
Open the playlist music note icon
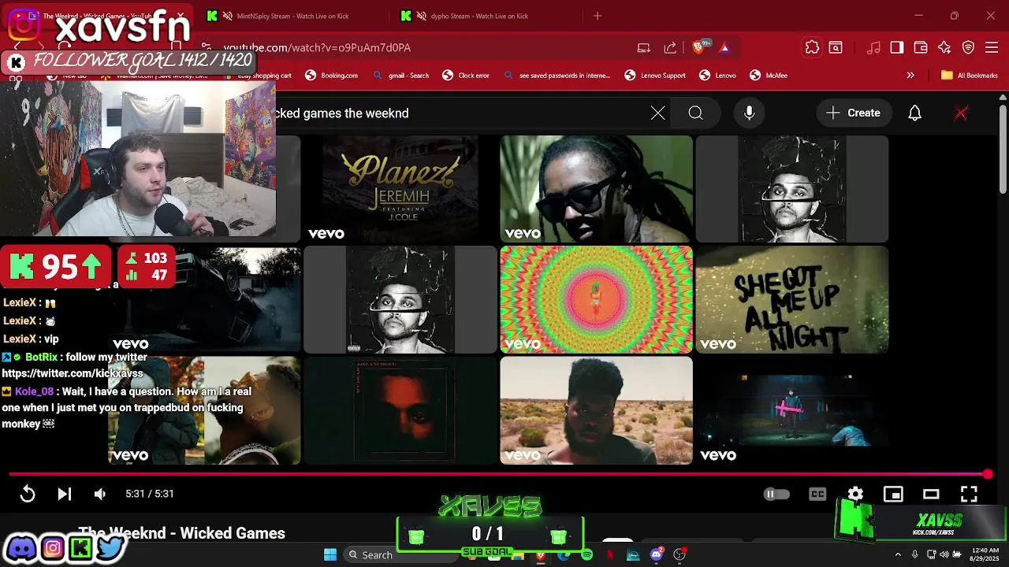[873, 47]
